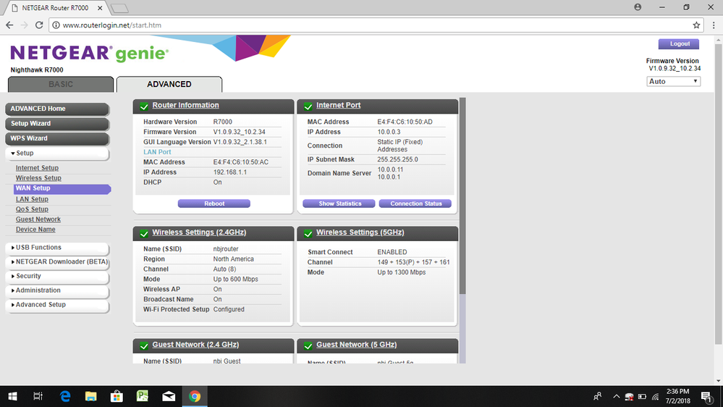Open the language Auto dropdown
The width and height of the screenshot is (723, 407).
coord(673,81)
